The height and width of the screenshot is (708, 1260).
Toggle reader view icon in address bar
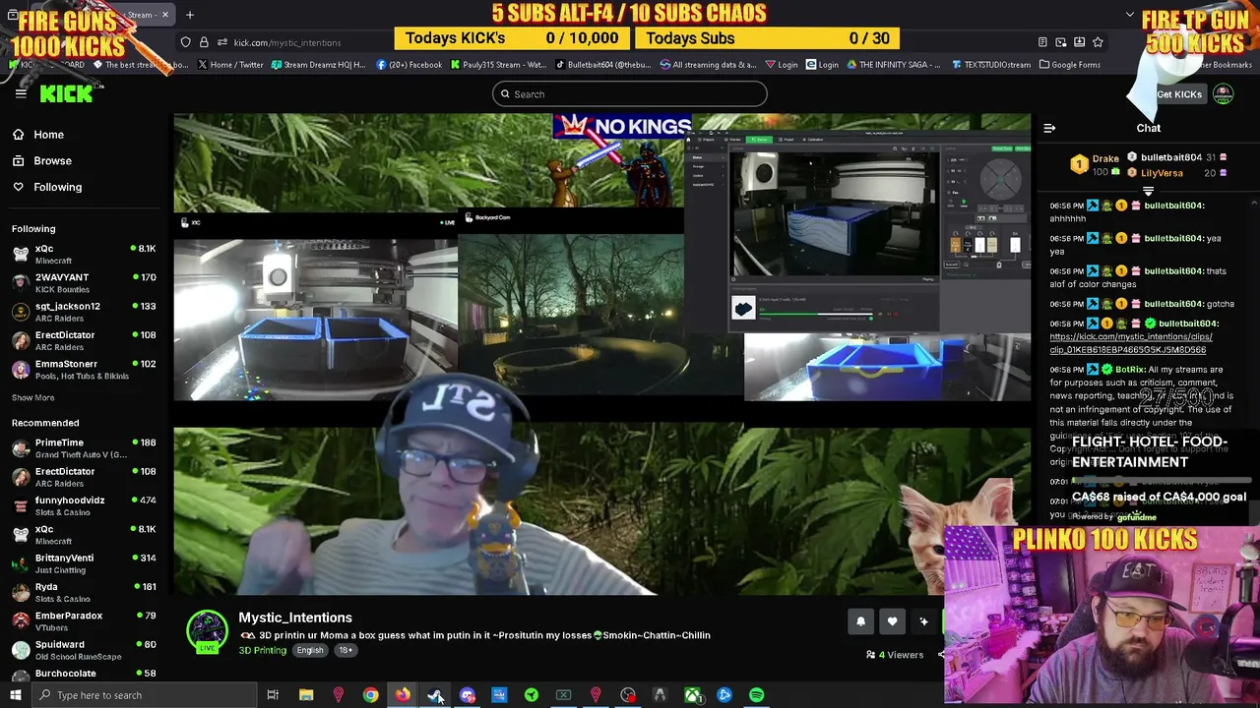1042,42
